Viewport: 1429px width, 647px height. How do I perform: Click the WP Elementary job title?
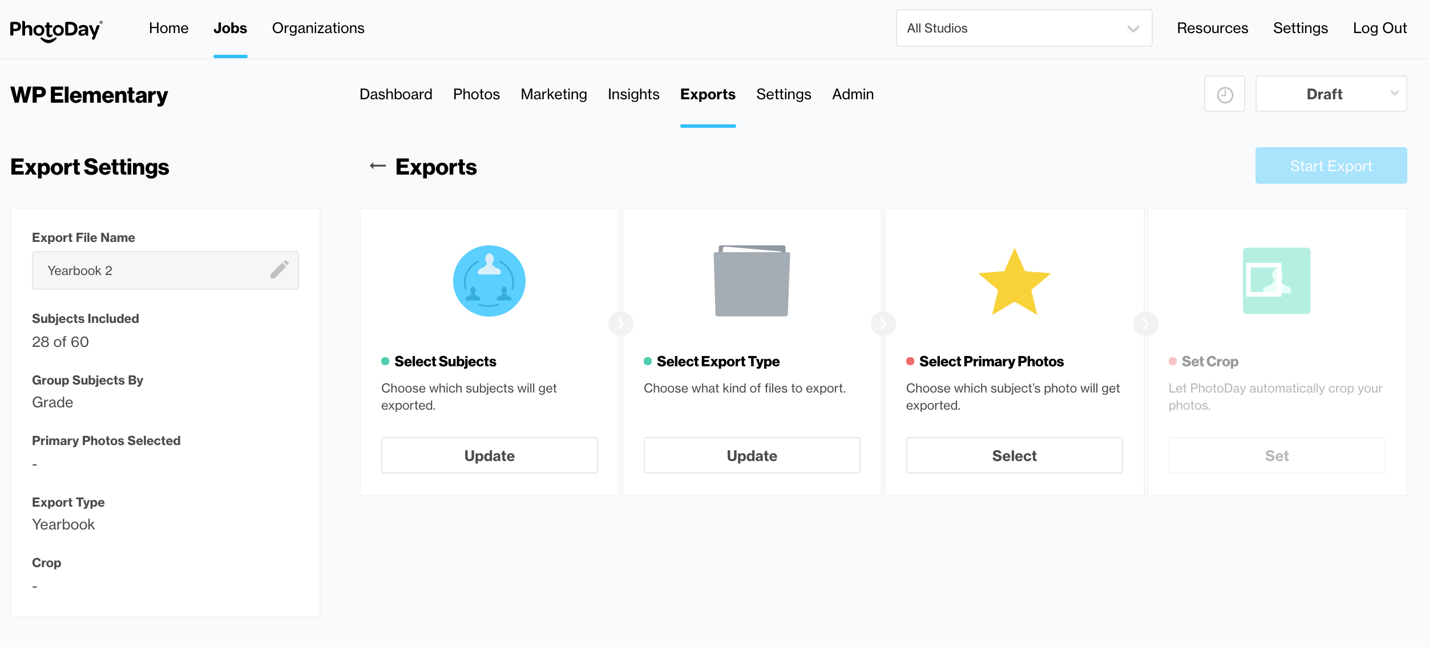pyautogui.click(x=89, y=95)
